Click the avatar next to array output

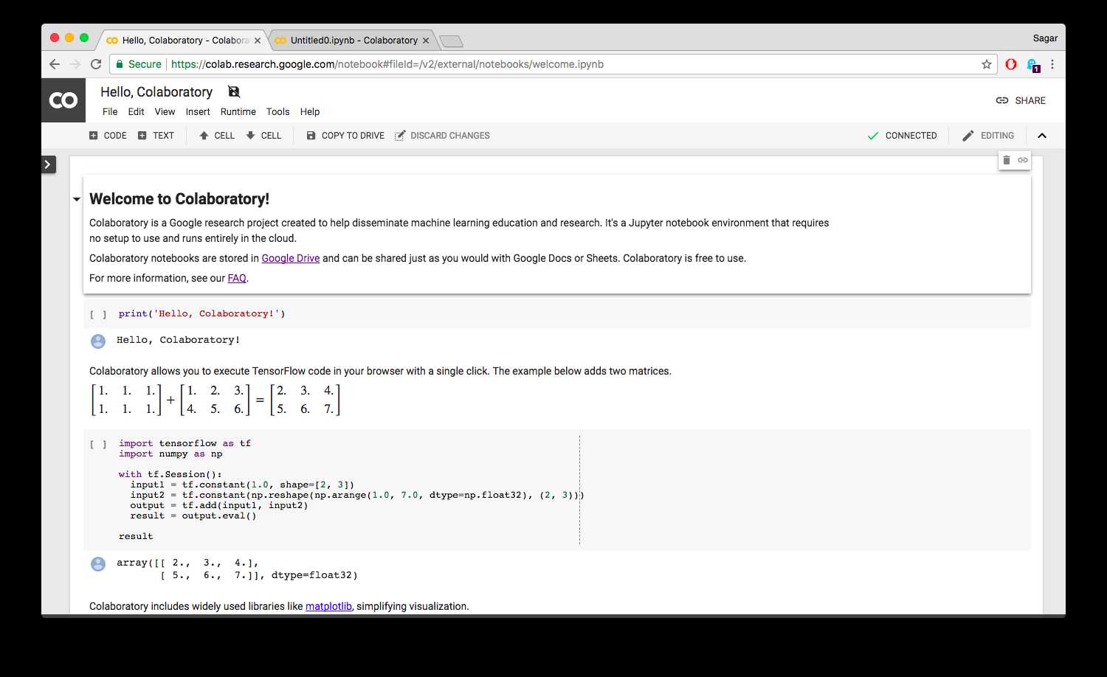point(98,564)
